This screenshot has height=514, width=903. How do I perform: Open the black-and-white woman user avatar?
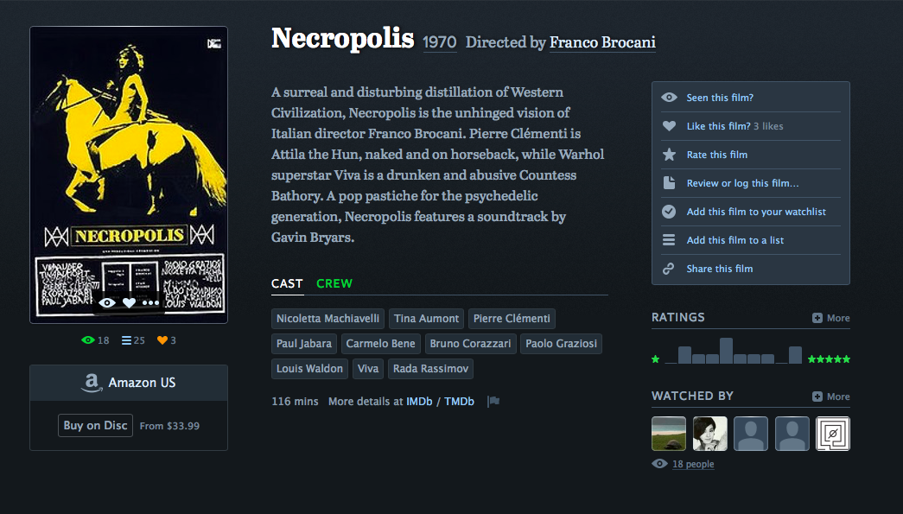[710, 434]
